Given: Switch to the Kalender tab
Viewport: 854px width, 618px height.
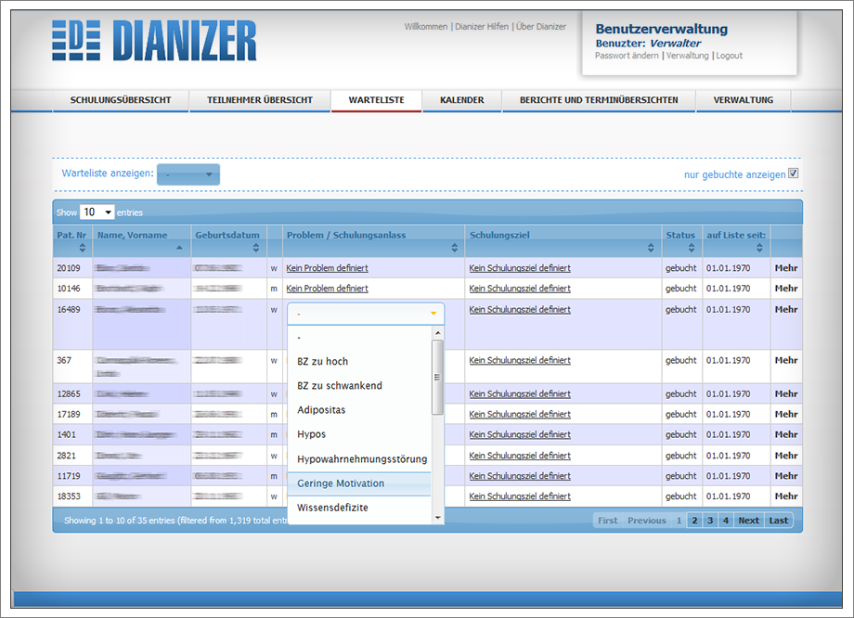Looking at the screenshot, I should pyautogui.click(x=462, y=100).
